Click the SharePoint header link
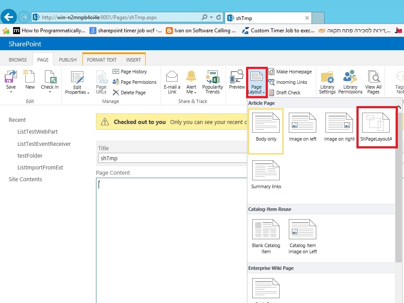The height and width of the screenshot is (303, 404). tap(25, 44)
